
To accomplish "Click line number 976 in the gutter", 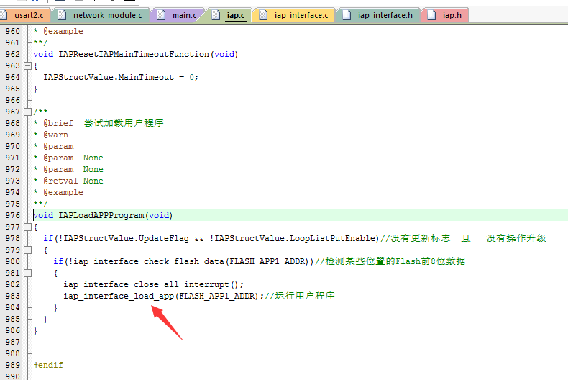I will coord(13,215).
